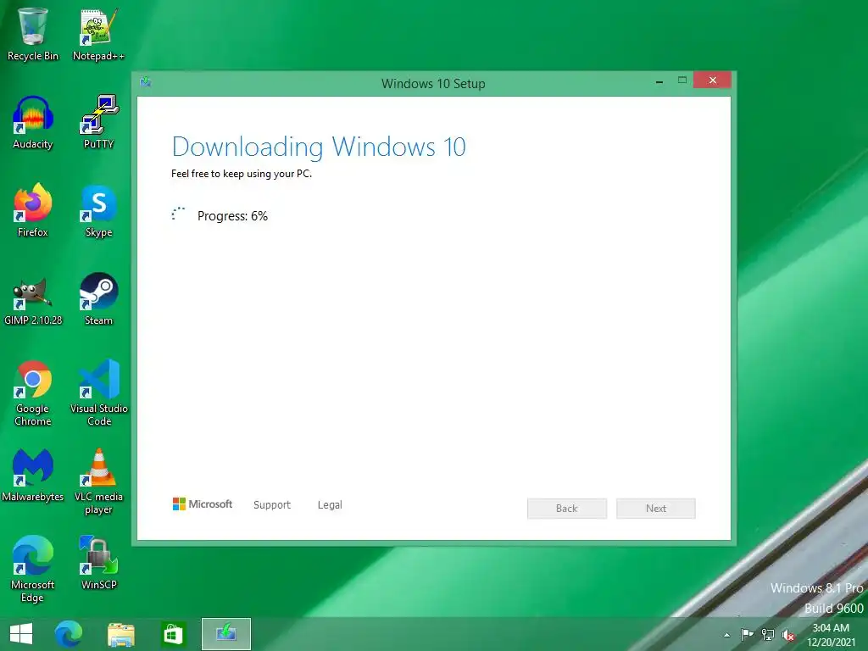Click the GIMP 2.10.28 desktop icon
This screenshot has height=651, width=868.
click(x=33, y=299)
